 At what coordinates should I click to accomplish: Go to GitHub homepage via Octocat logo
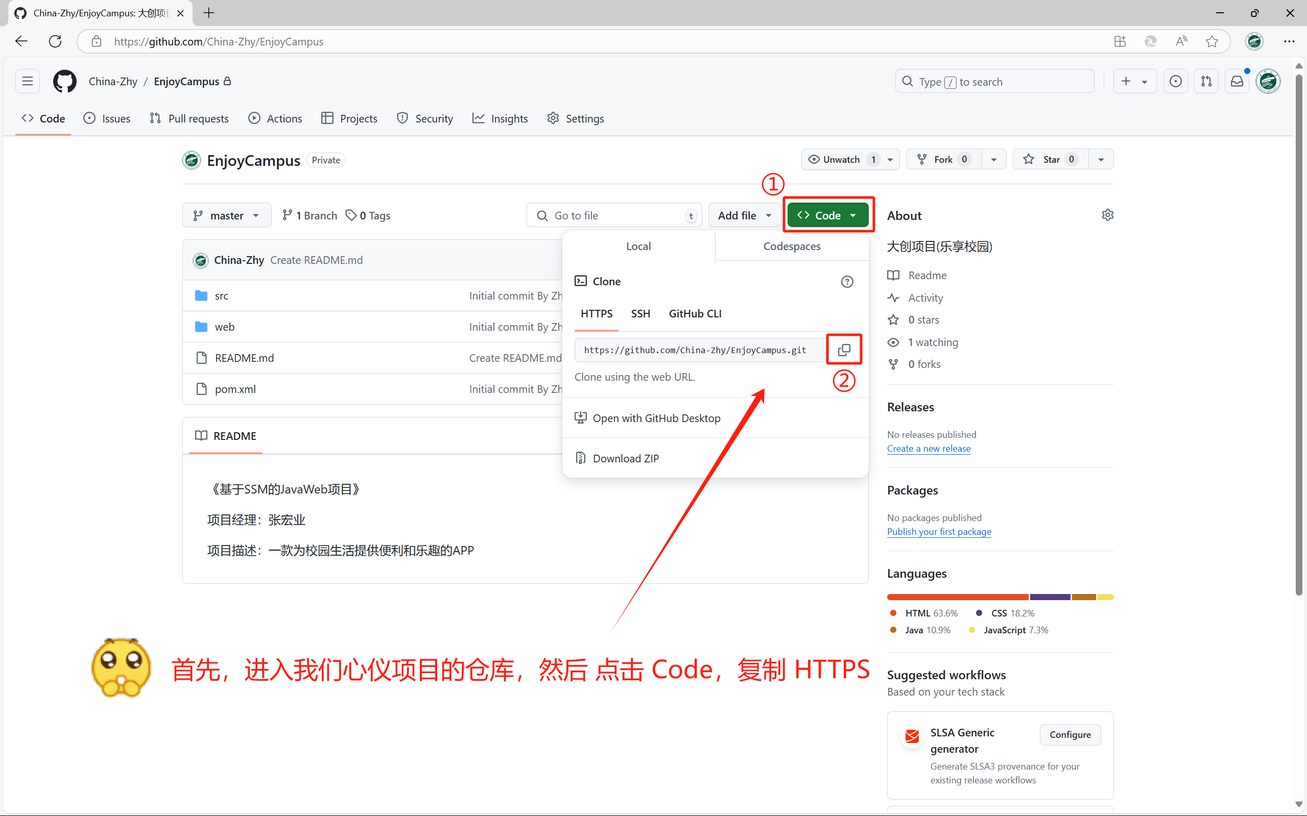point(65,82)
